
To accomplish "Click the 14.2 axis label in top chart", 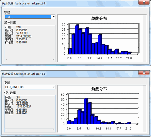I will [x=99, y=58].
